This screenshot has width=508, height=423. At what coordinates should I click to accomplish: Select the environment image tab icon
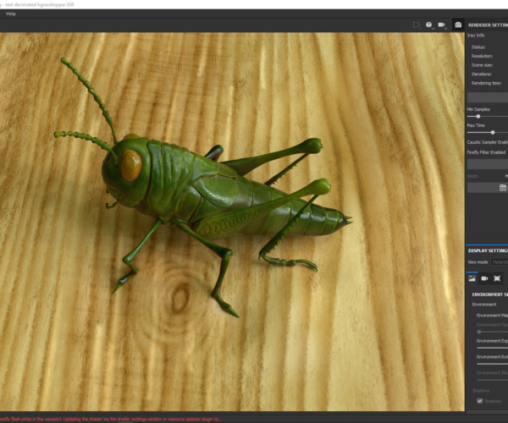click(472, 278)
